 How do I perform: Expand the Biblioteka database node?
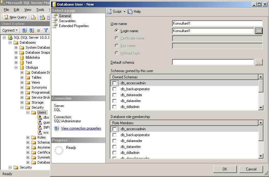[16, 57]
